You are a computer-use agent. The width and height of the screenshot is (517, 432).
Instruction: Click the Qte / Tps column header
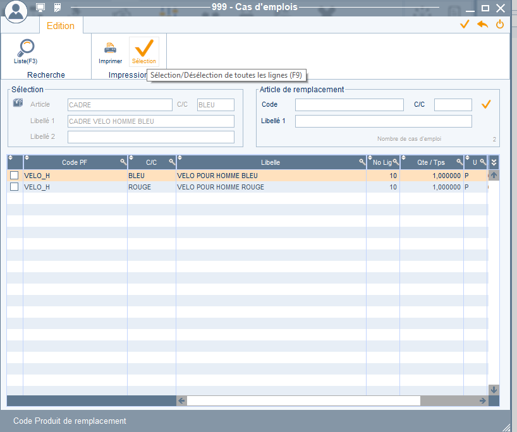click(x=431, y=162)
